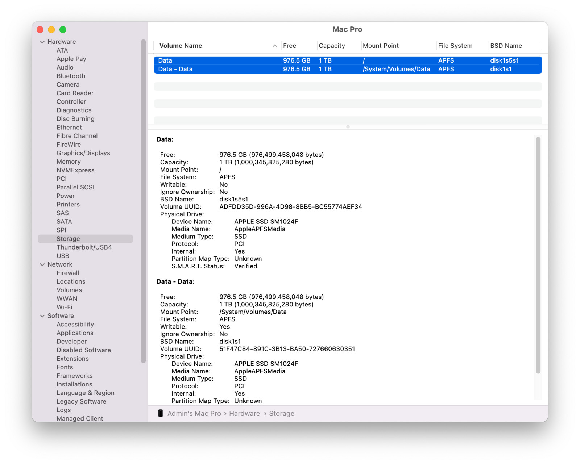Select the Wi-Fi item under Network
The width and height of the screenshot is (580, 464).
tap(65, 307)
